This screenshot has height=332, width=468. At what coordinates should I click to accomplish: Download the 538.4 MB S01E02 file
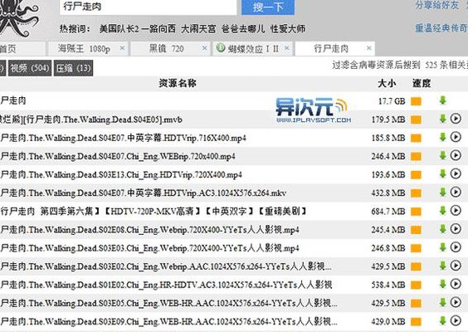tap(442, 284)
